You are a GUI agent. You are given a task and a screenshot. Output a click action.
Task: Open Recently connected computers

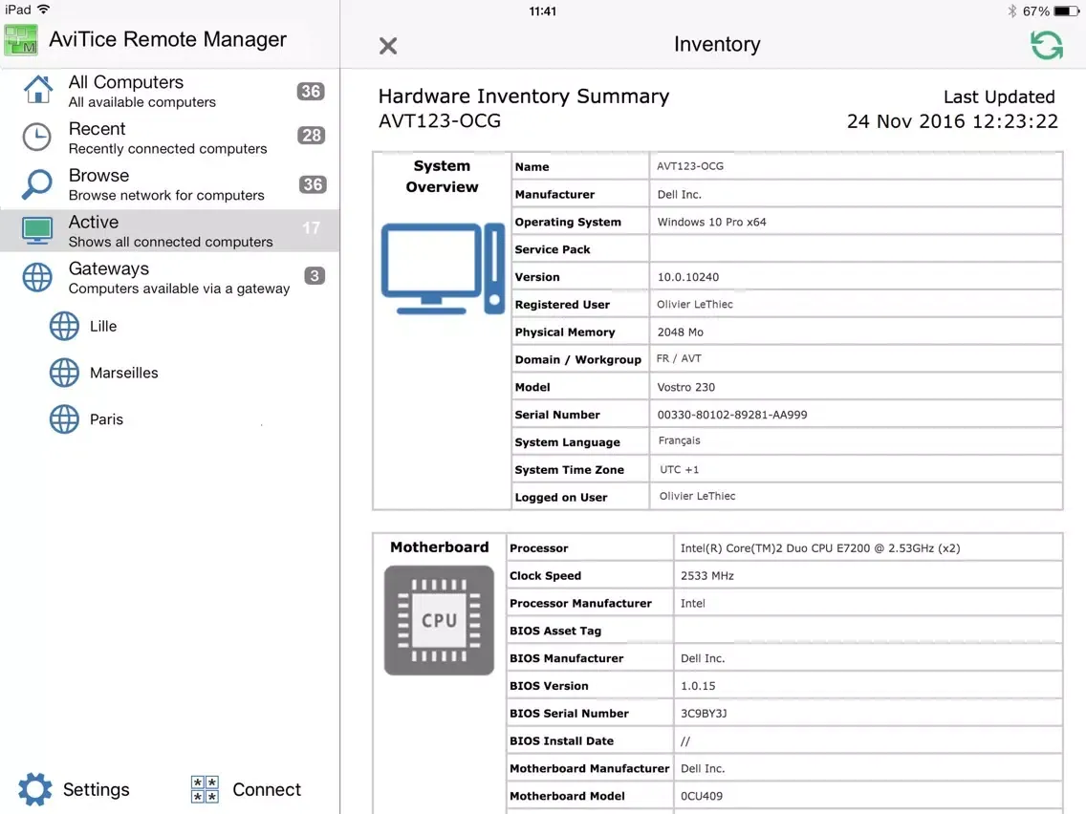point(170,138)
